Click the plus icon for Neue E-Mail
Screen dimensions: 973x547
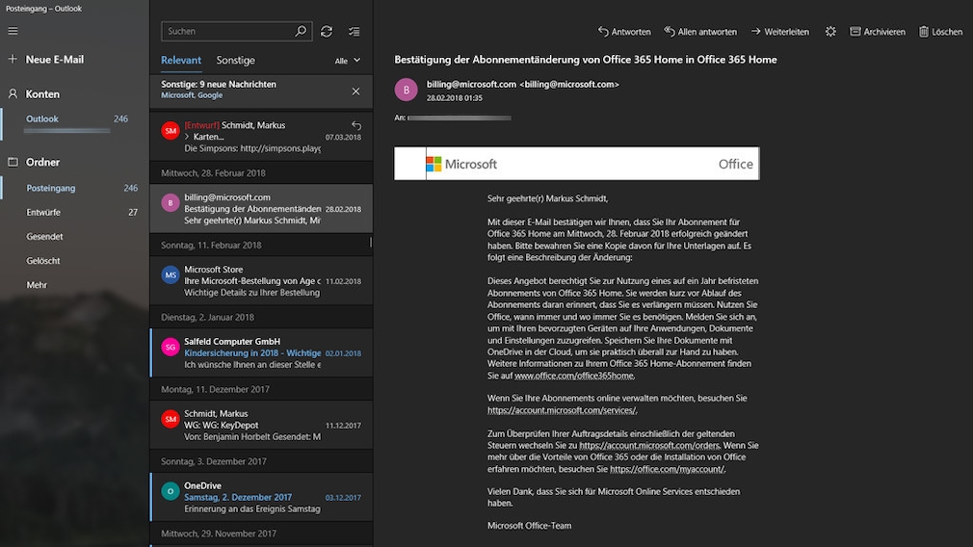(x=13, y=59)
